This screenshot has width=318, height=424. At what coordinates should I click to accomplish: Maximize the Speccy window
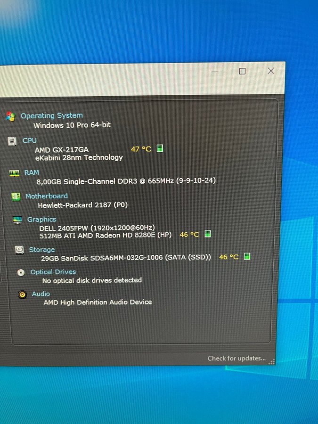coord(242,71)
